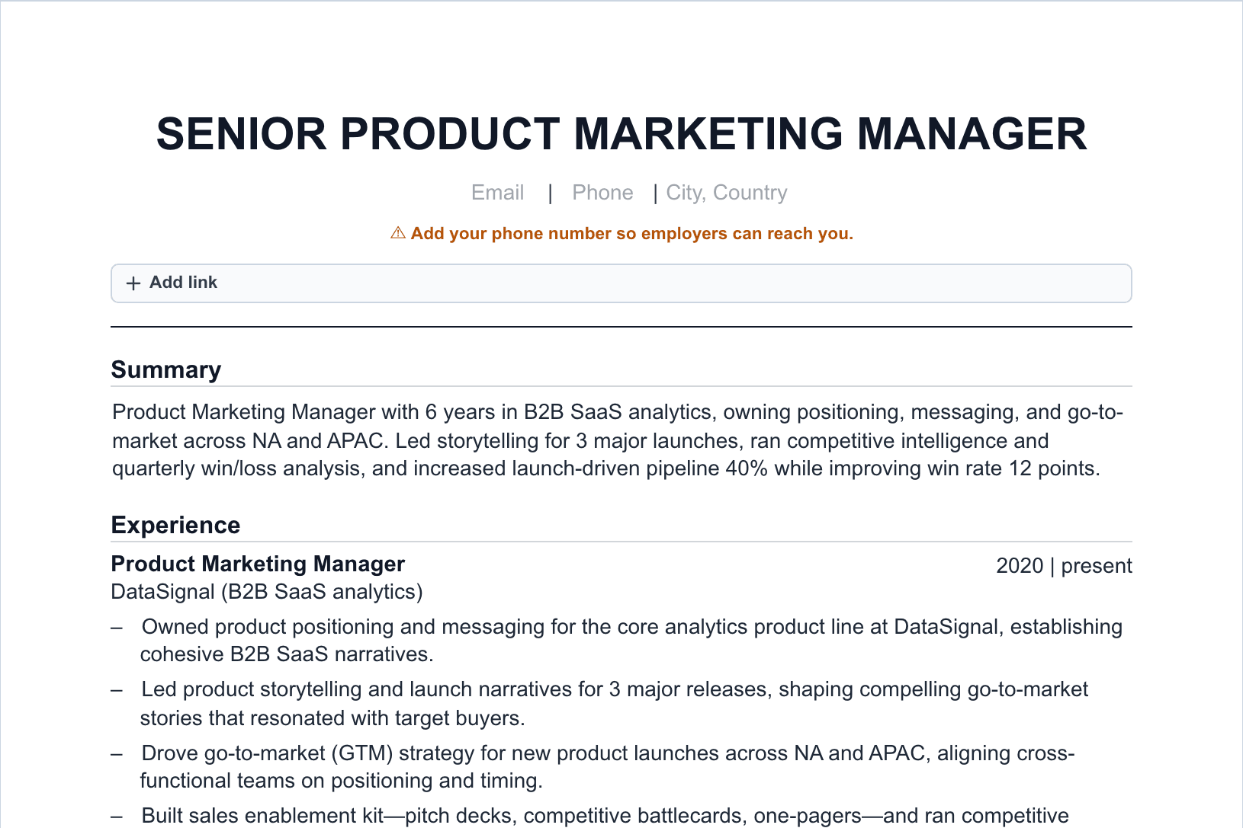Click the plus icon beside Add link
The height and width of the screenshot is (828, 1243).
(x=133, y=283)
